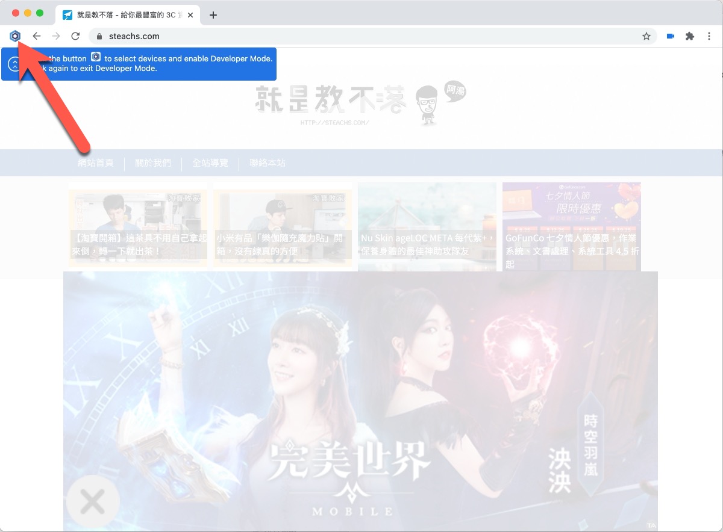Open the 網站首頁 nav item
This screenshot has width=723, height=532.
(96, 163)
